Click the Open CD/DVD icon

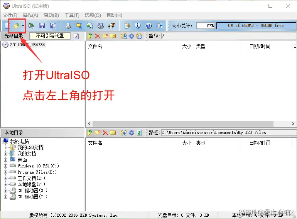(x=31, y=26)
